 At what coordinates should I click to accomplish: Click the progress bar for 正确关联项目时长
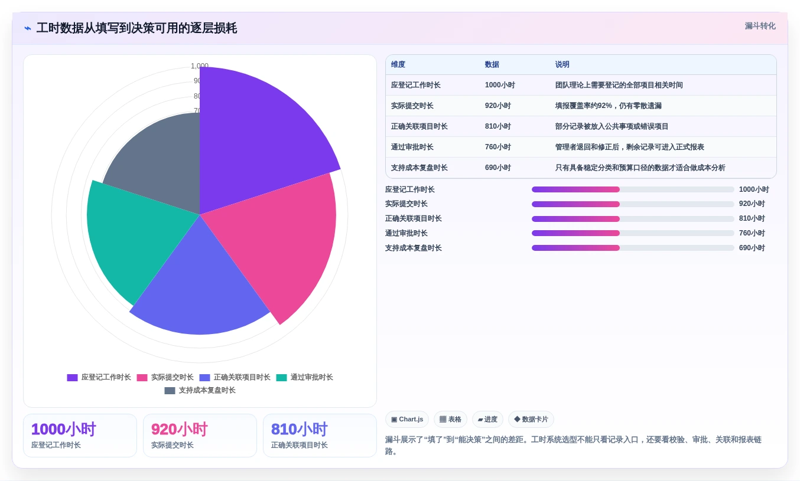tap(633, 218)
